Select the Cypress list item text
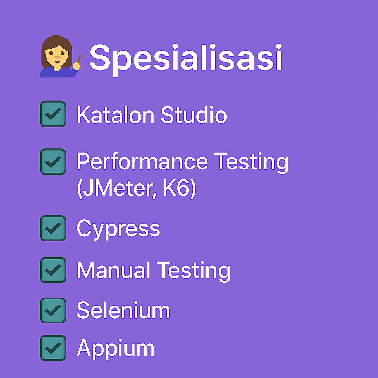 (x=118, y=229)
